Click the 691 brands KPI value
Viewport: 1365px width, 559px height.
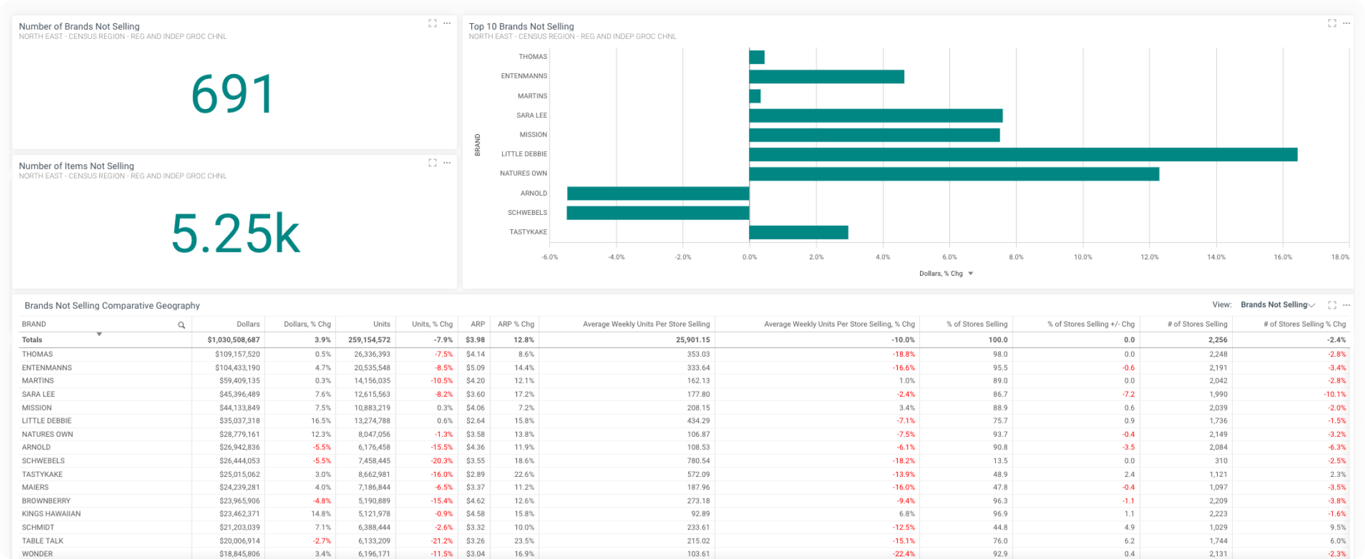click(x=233, y=94)
